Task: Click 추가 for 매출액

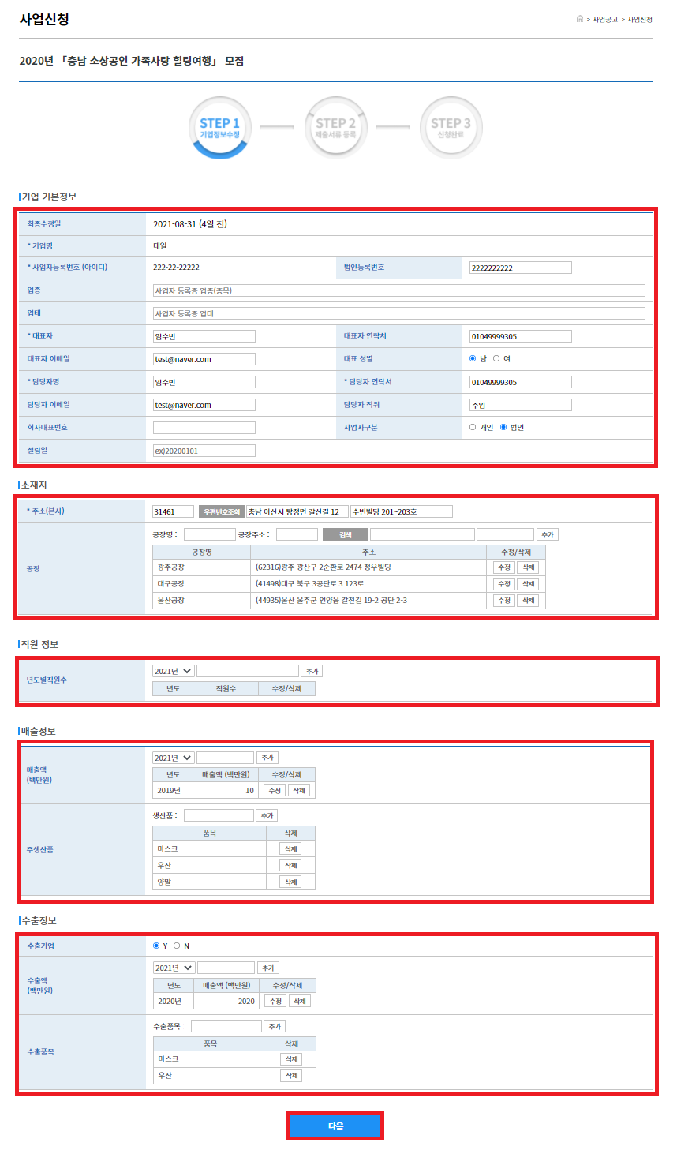Action: 267,758
